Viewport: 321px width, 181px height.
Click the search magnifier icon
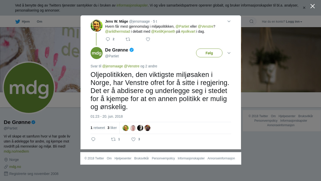point(252,21)
